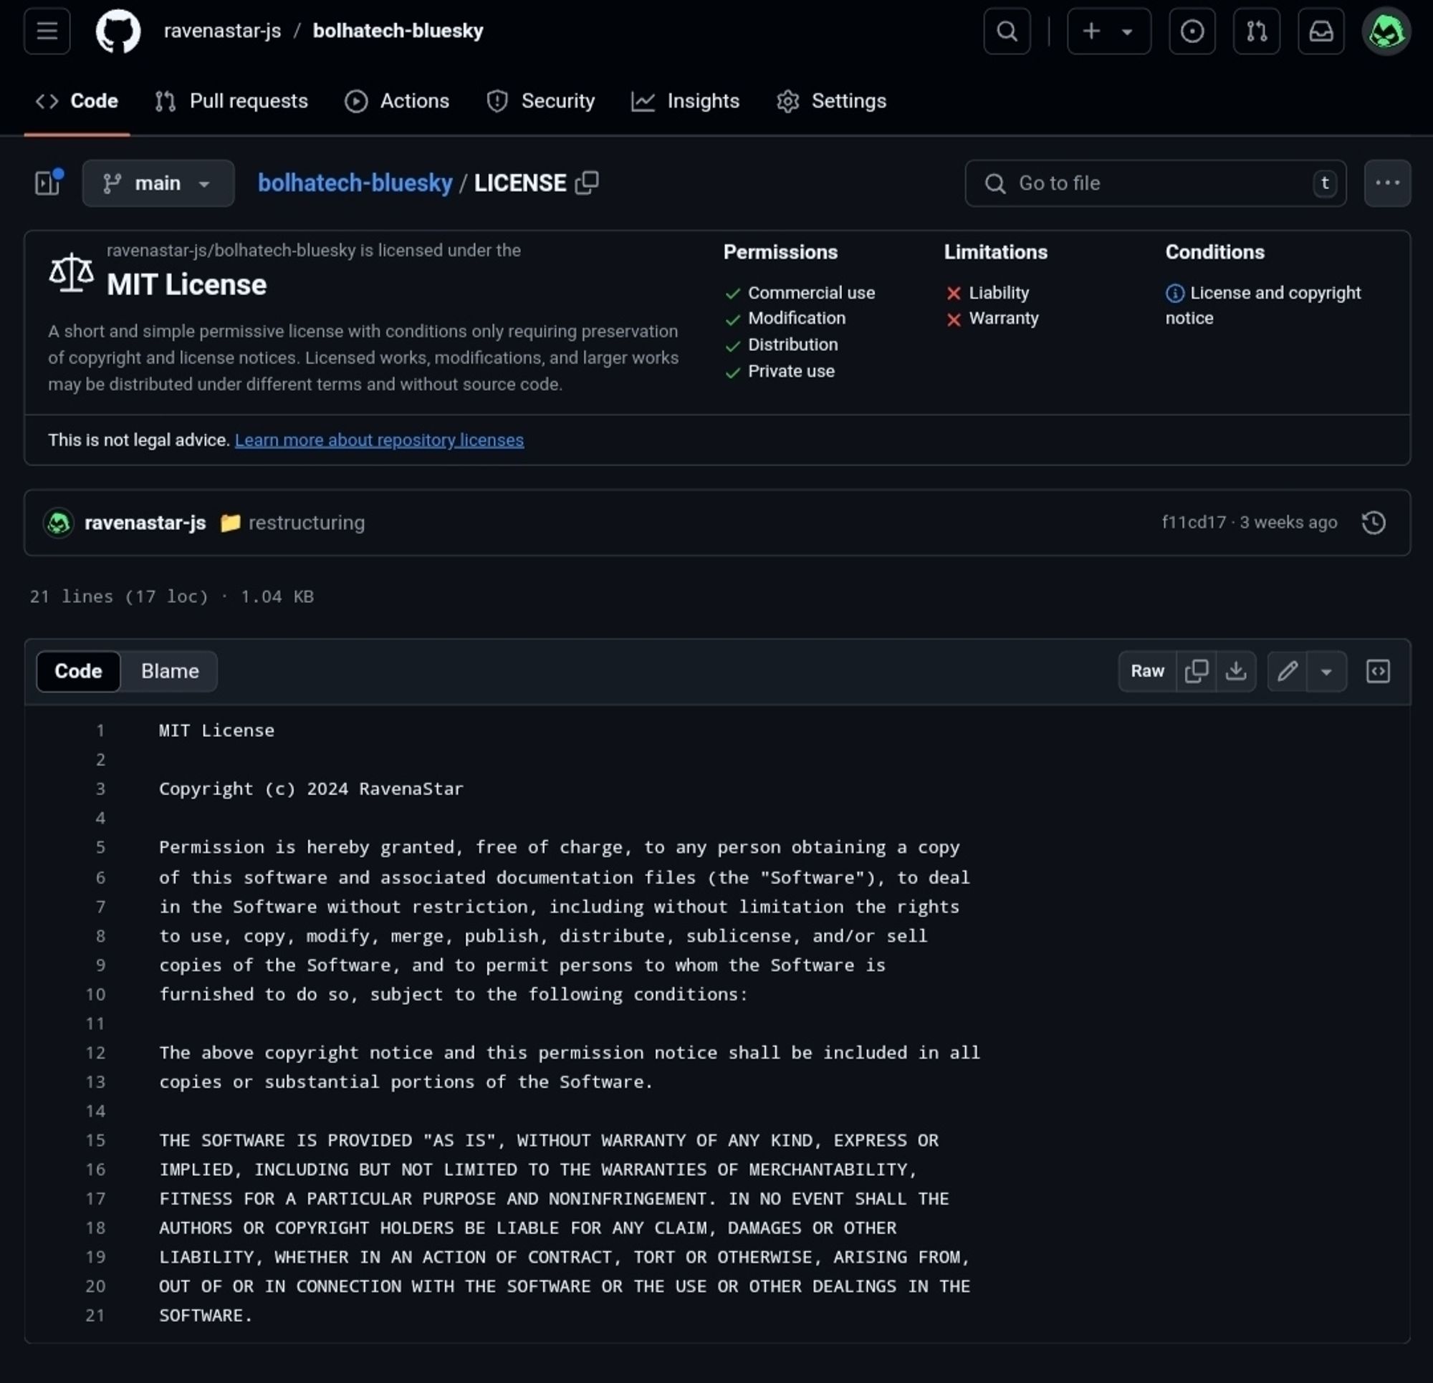Click Learn more about repository licenses
Image resolution: width=1433 pixels, height=1383 pixels.
tap(379, 439)
